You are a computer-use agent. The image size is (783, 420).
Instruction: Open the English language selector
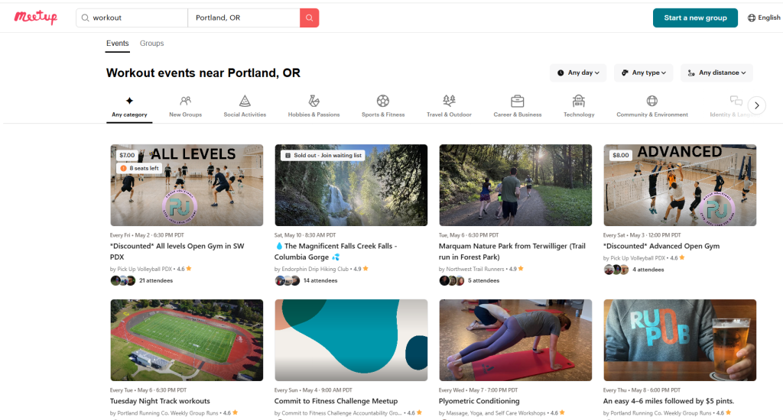764,18
